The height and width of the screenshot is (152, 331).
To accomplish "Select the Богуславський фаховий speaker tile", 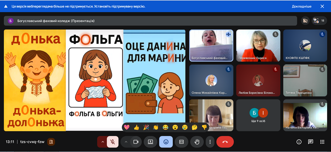I will point(211,45).
